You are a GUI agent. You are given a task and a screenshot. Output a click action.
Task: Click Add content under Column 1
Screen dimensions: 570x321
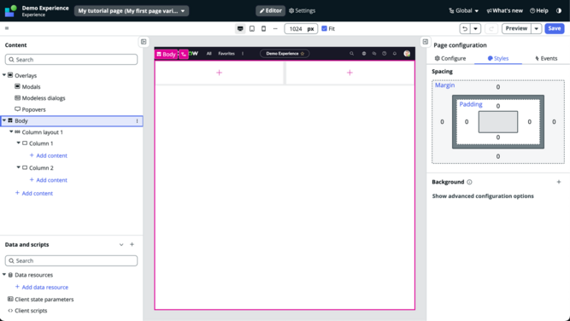click(49, 155)
